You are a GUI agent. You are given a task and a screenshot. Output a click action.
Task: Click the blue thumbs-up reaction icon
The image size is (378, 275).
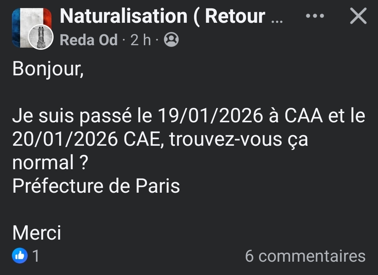[20, 256]
